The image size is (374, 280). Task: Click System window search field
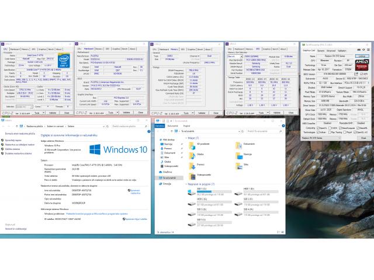point(130,126)
